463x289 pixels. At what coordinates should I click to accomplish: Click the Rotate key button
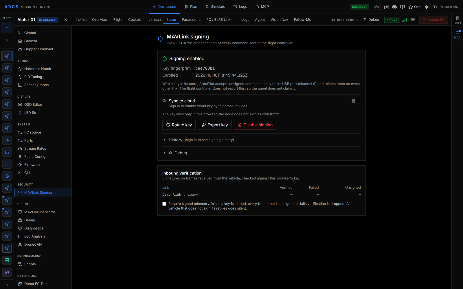[179, 125]
